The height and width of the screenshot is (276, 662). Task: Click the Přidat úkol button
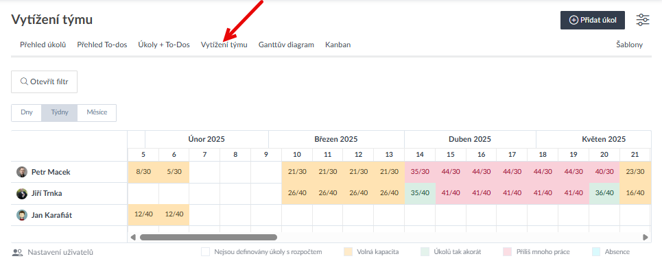tap(592, 21)
